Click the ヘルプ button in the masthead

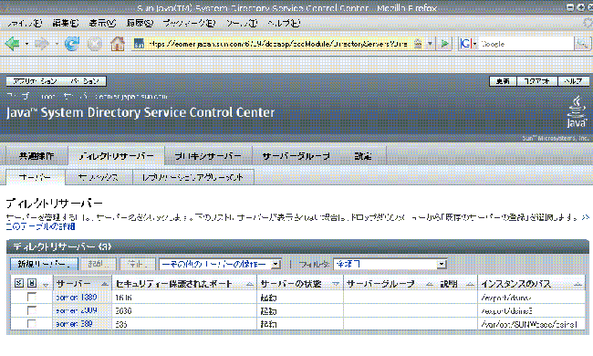click(573, 81)
